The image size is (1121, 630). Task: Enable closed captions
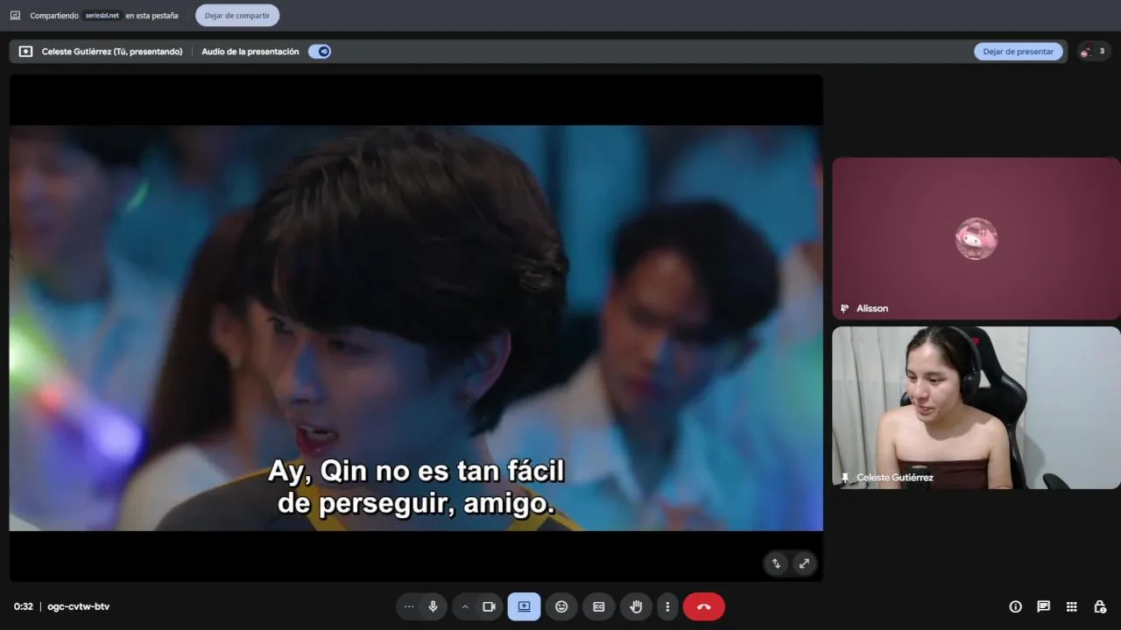599,606
